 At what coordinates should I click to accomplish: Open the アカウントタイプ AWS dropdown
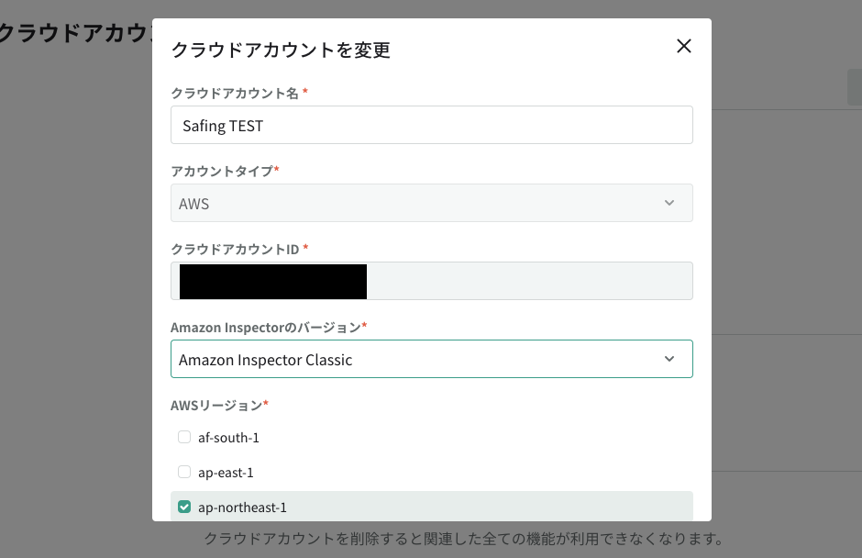(x=432, y=203)
